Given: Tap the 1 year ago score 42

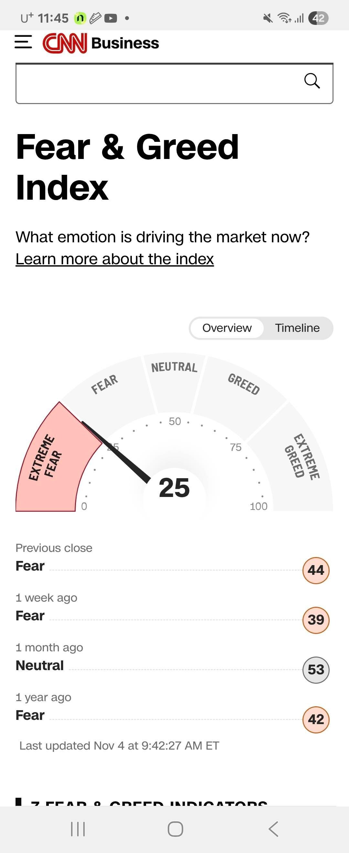Looking at the screenshot, I should (x=316, y=719).
